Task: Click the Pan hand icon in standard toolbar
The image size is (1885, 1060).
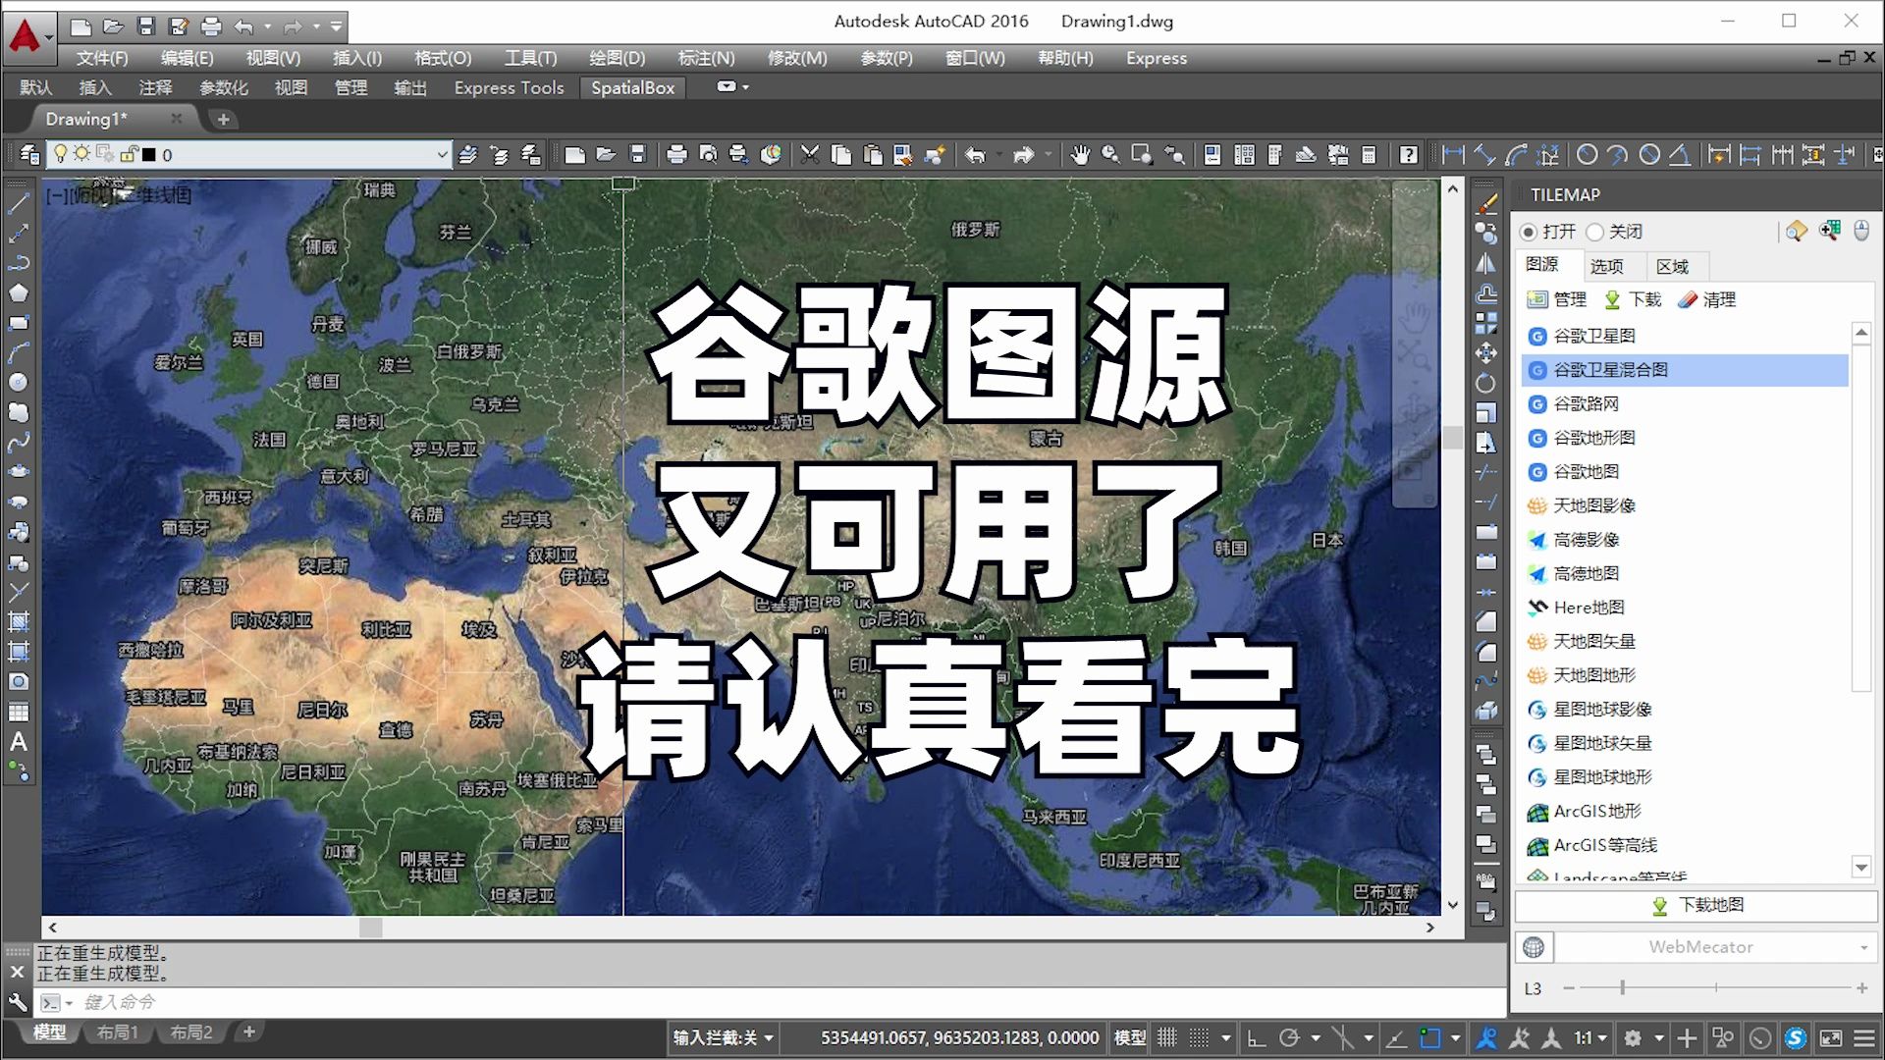Action: point(1080,154)
